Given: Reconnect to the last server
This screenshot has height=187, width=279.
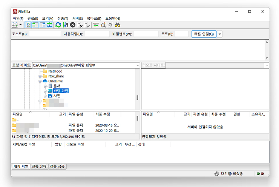Looking at the screenshot, I should 87,25.
